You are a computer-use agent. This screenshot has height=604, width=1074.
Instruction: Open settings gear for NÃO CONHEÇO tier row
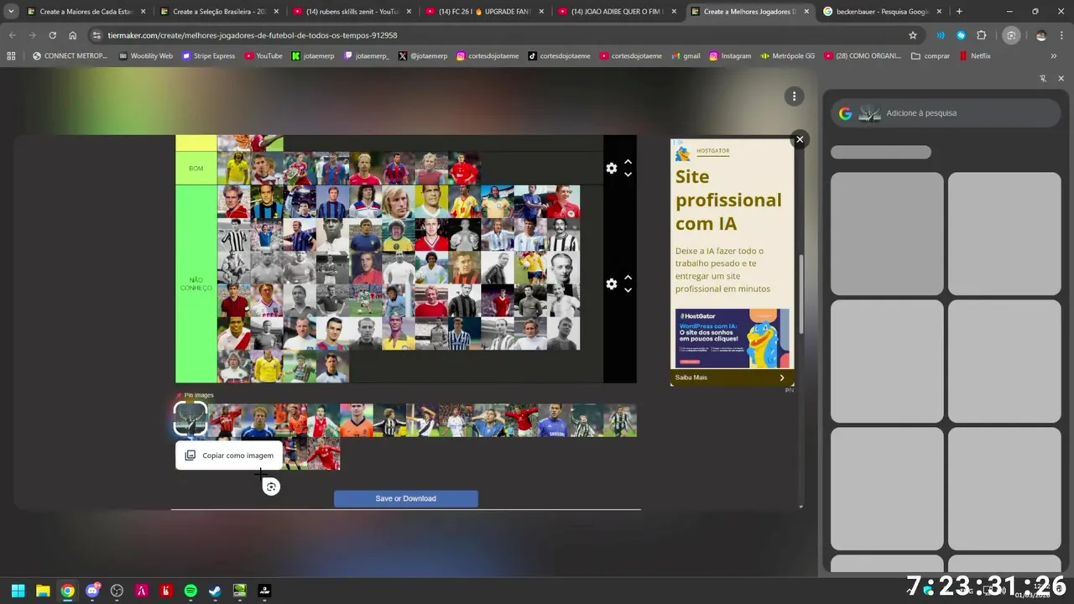pyautogui.click(x=612, y=284)
